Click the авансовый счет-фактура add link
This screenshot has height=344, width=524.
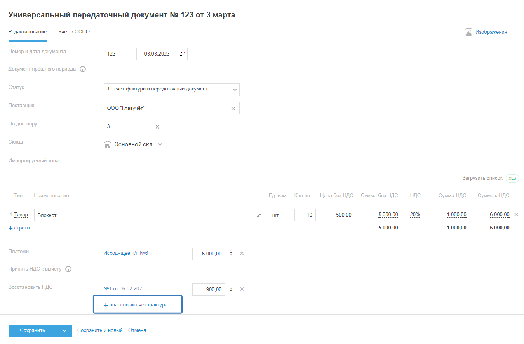click(x=136, y=305)
